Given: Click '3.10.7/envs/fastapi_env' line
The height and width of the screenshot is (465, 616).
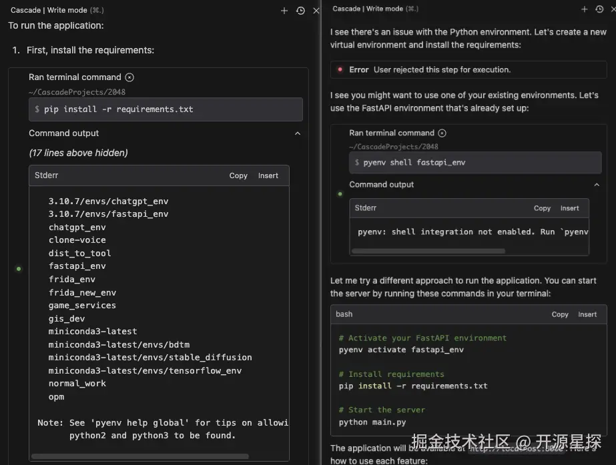Looking at the screenshot, I should (108, 214).
